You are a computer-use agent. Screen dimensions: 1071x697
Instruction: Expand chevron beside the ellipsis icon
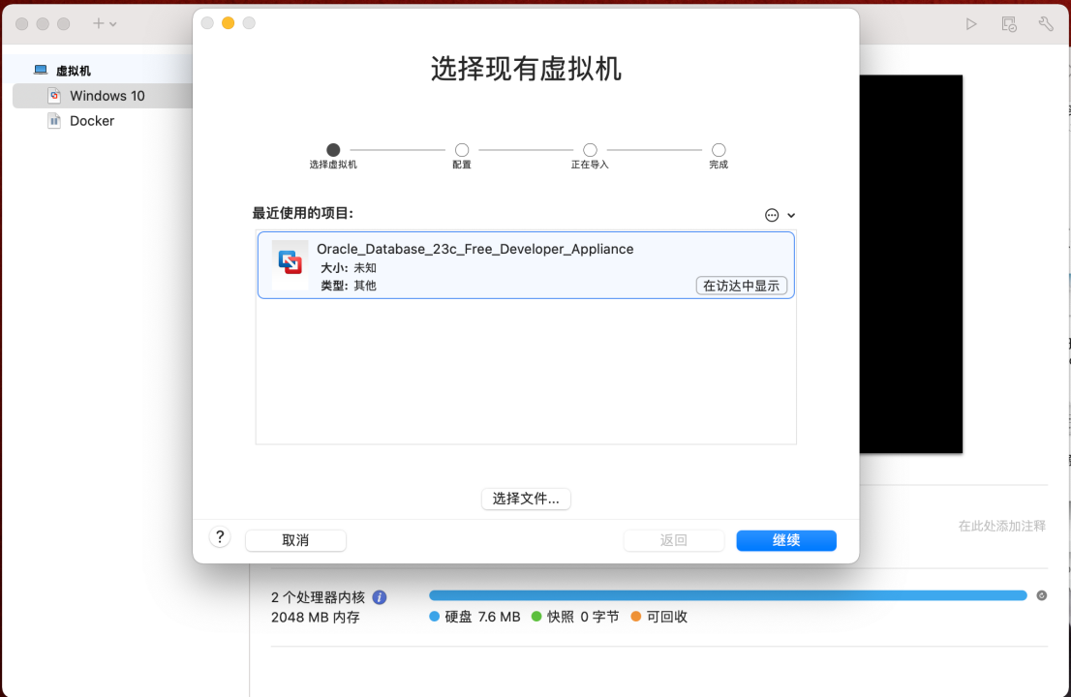[x=791, y=215]
